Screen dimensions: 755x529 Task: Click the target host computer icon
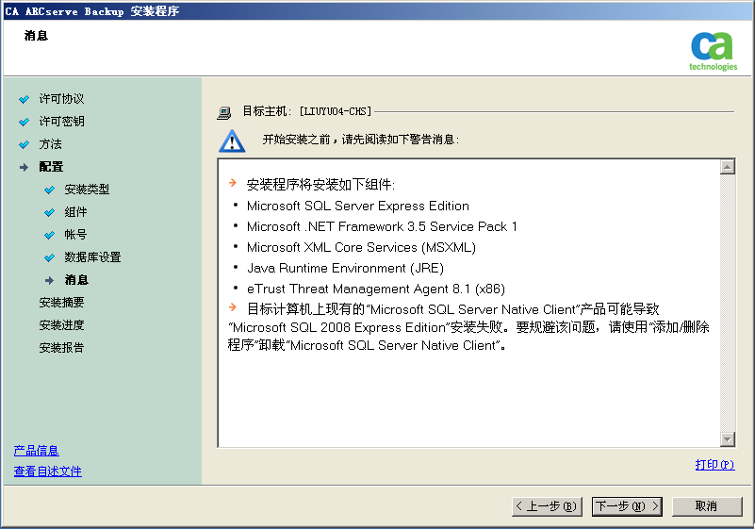[224, 111]
